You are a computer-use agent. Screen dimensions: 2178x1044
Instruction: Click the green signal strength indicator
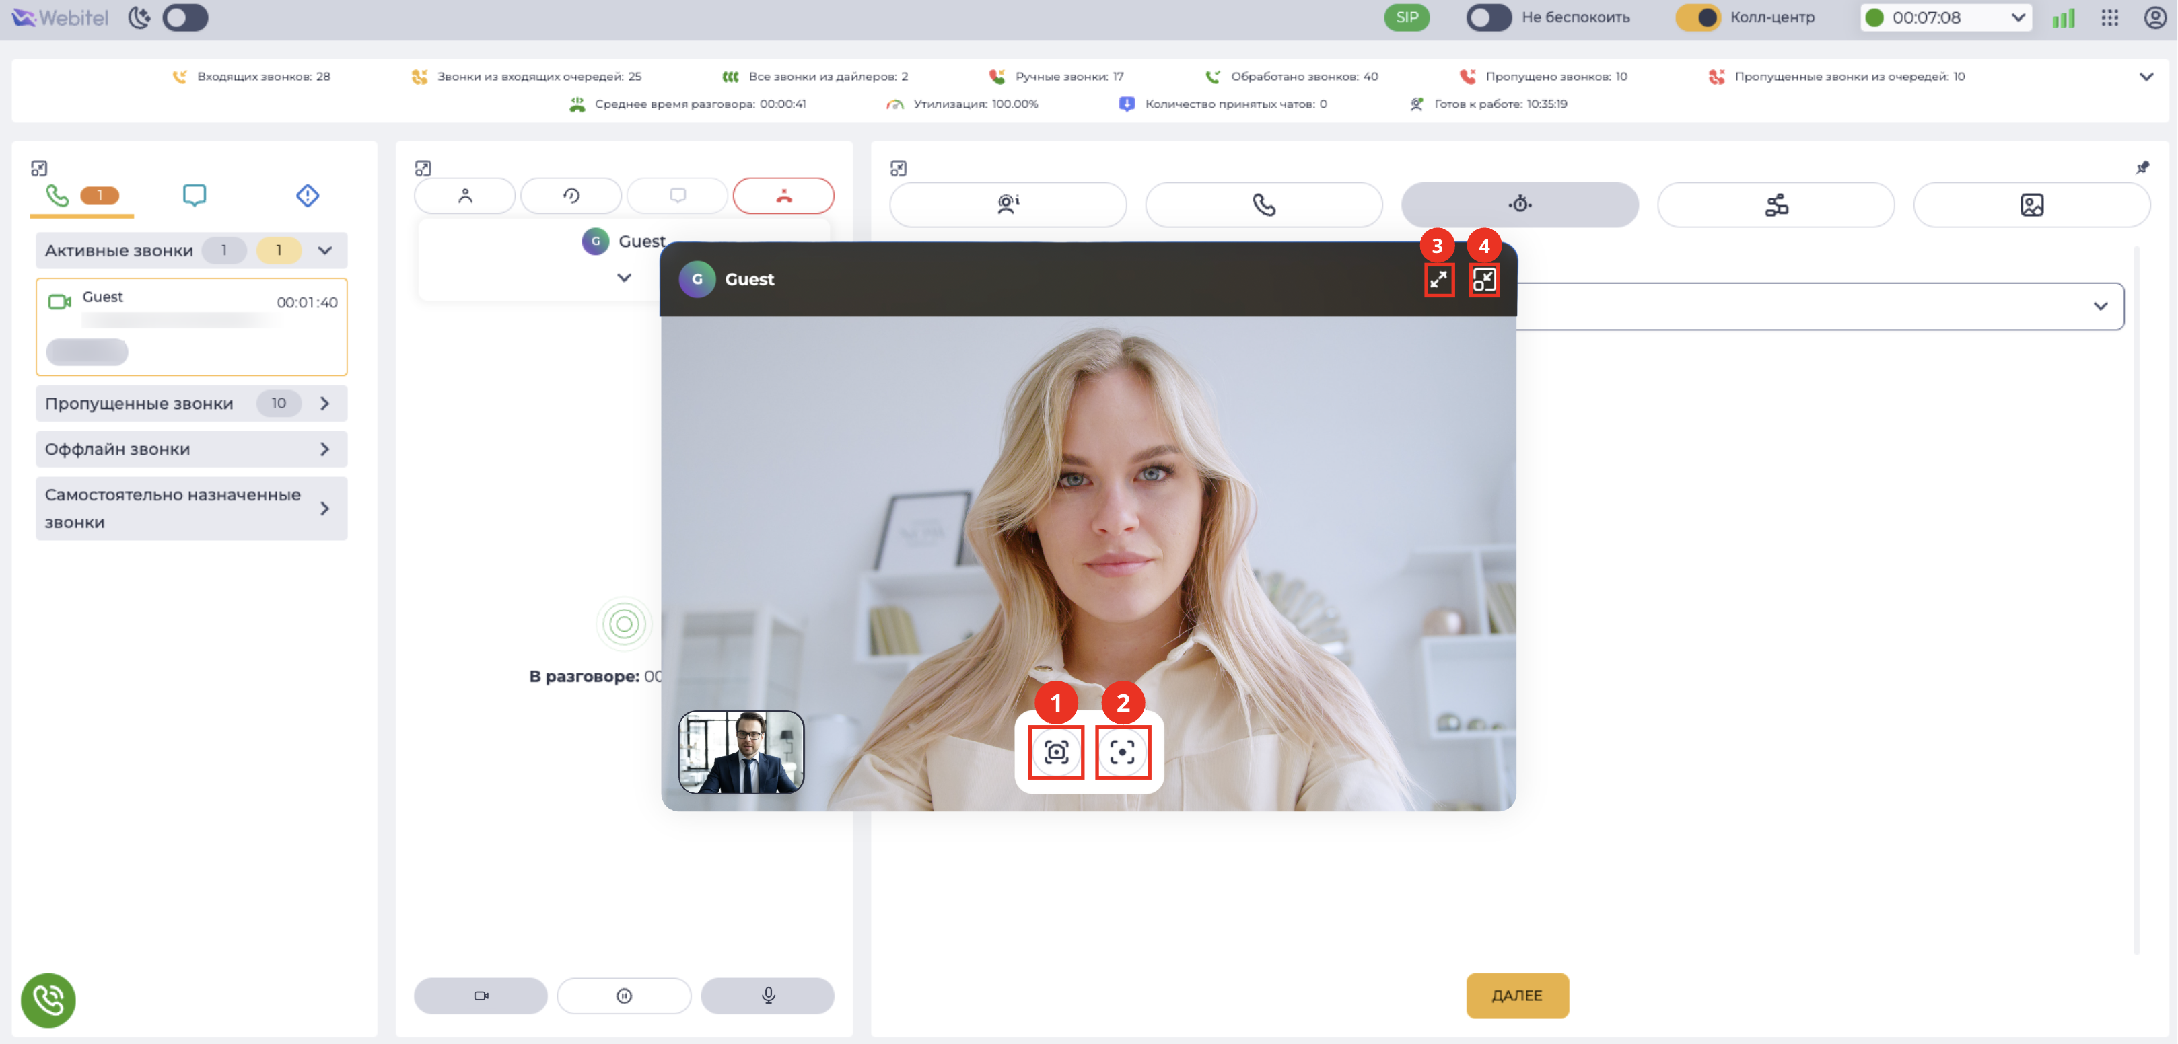(x=2064, y=17)
